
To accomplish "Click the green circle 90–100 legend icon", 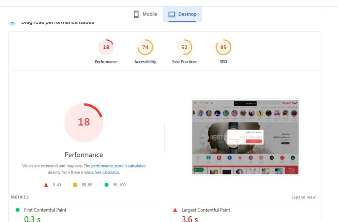I will pyautogui.click(x=106, y=185).
